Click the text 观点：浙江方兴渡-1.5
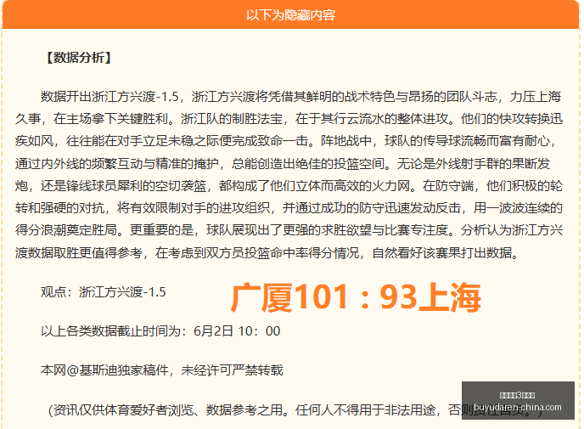Viewport: 584px width, 429px height. pos(104,292)
